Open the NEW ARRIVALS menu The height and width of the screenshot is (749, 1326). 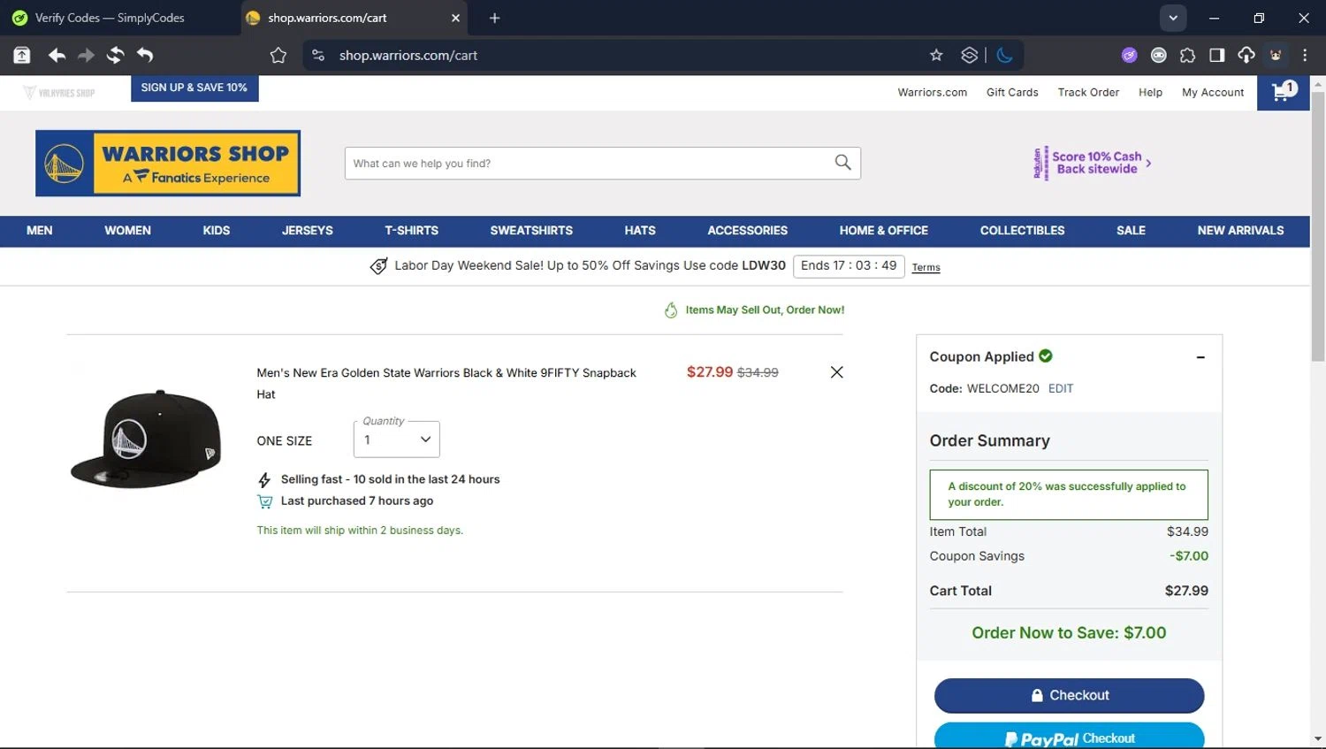[1240, 231]
